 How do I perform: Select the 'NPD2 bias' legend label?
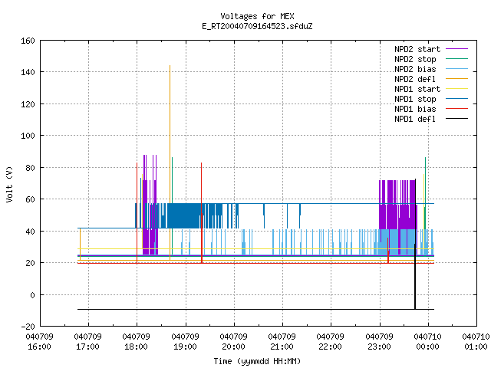(x=415, y=69)
